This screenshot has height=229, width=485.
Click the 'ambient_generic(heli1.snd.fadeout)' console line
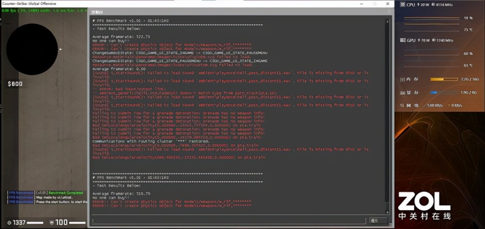coord(184,93)
